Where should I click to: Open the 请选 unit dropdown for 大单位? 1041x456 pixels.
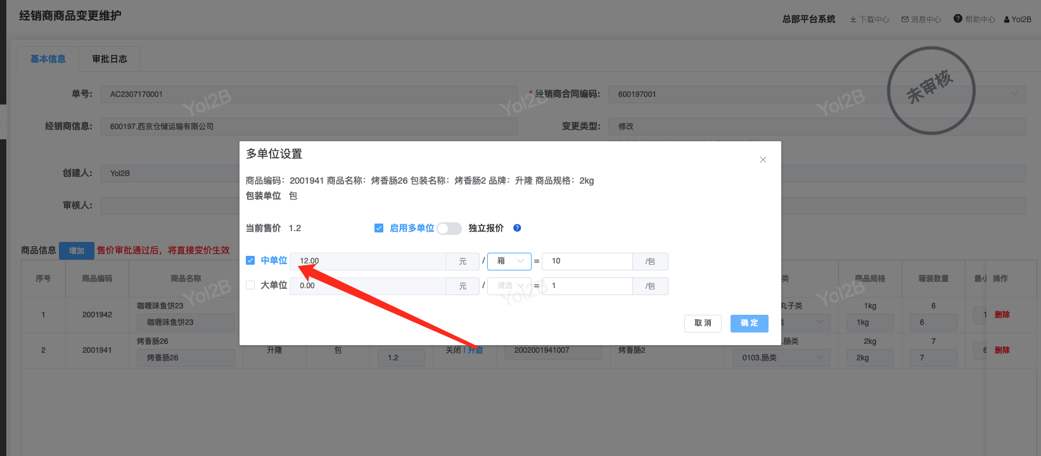(509, 286)
